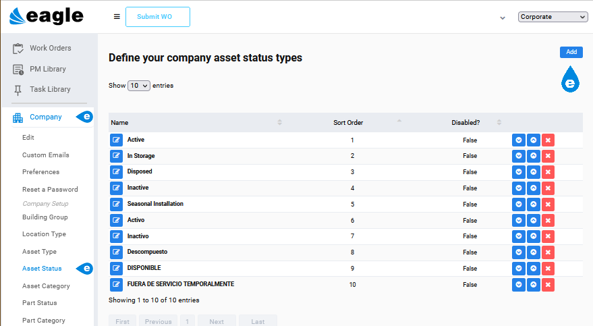The image size is (593, 326).
Task: Sort by Disabled? column header
Action: click(x=465, y=123)
